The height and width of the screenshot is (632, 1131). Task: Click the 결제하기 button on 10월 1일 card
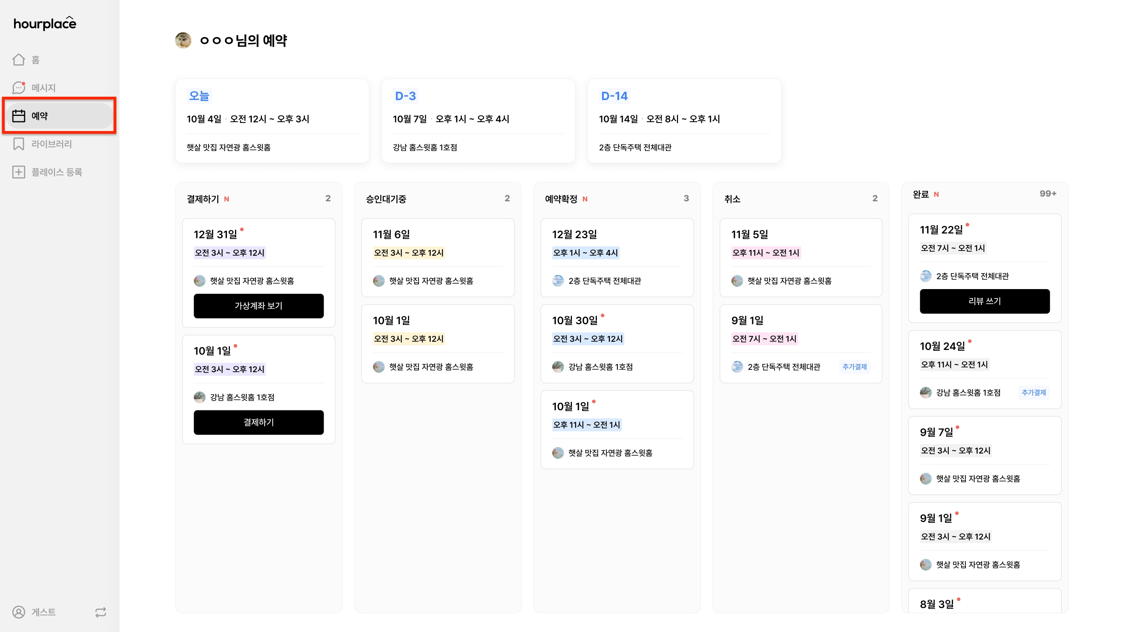(258, 422)
